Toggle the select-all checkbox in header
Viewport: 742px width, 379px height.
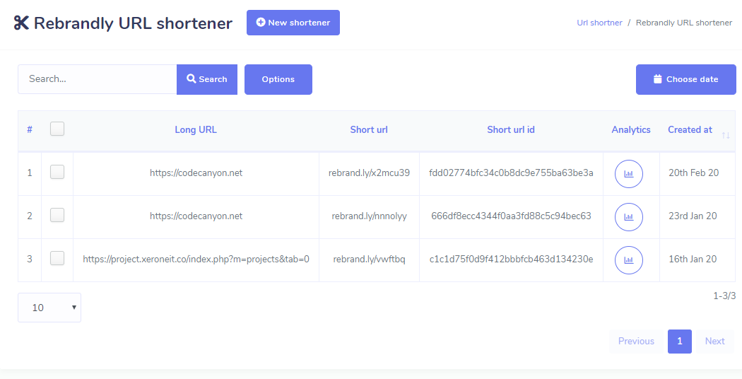(57, 129)
